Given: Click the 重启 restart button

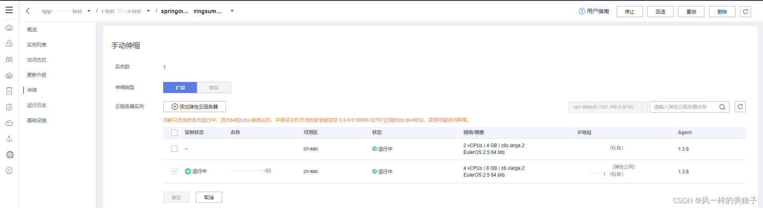Looking at the screenshot, I should [x=691, y=12].
